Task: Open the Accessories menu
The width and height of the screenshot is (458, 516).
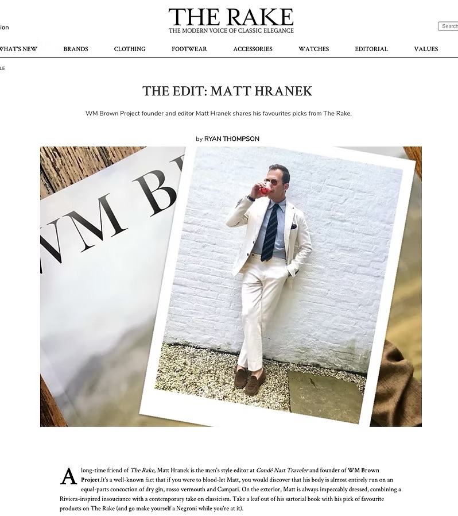Action: coord(253,49)
